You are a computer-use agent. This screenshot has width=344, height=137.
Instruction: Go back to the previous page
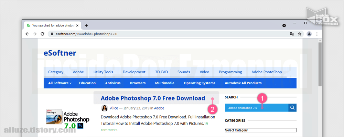click(x=27, y=34)
